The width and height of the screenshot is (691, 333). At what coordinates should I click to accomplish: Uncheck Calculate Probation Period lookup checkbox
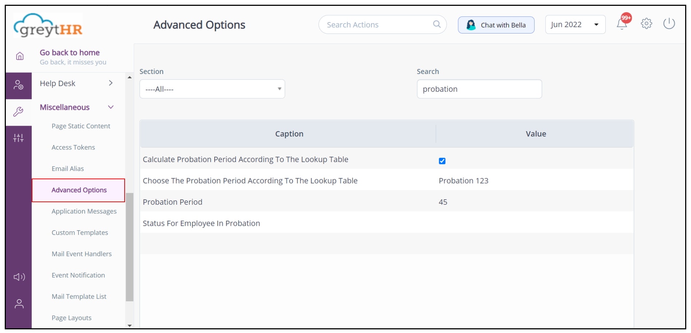click(442, 161)
